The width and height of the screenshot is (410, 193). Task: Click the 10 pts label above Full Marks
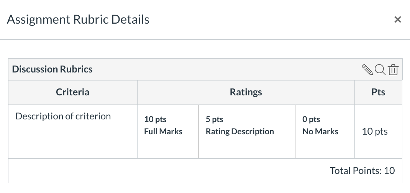tap(155, 119)
